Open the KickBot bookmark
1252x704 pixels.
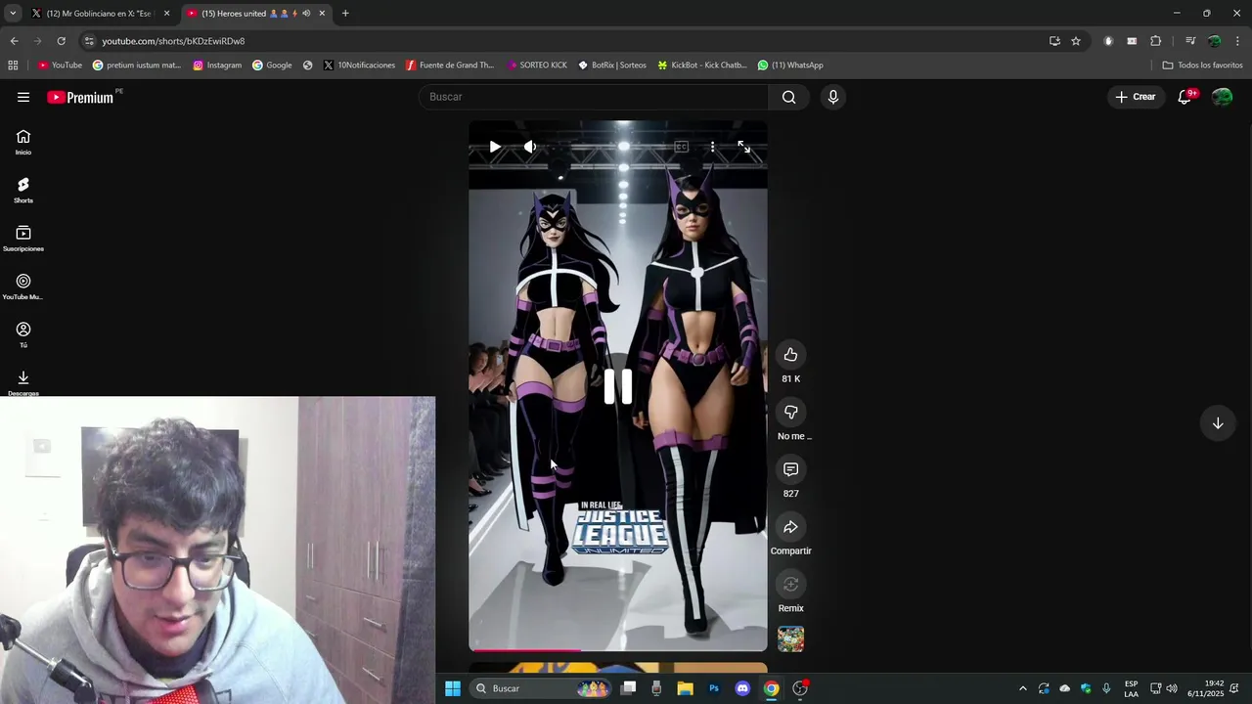(x=702, y=66)
